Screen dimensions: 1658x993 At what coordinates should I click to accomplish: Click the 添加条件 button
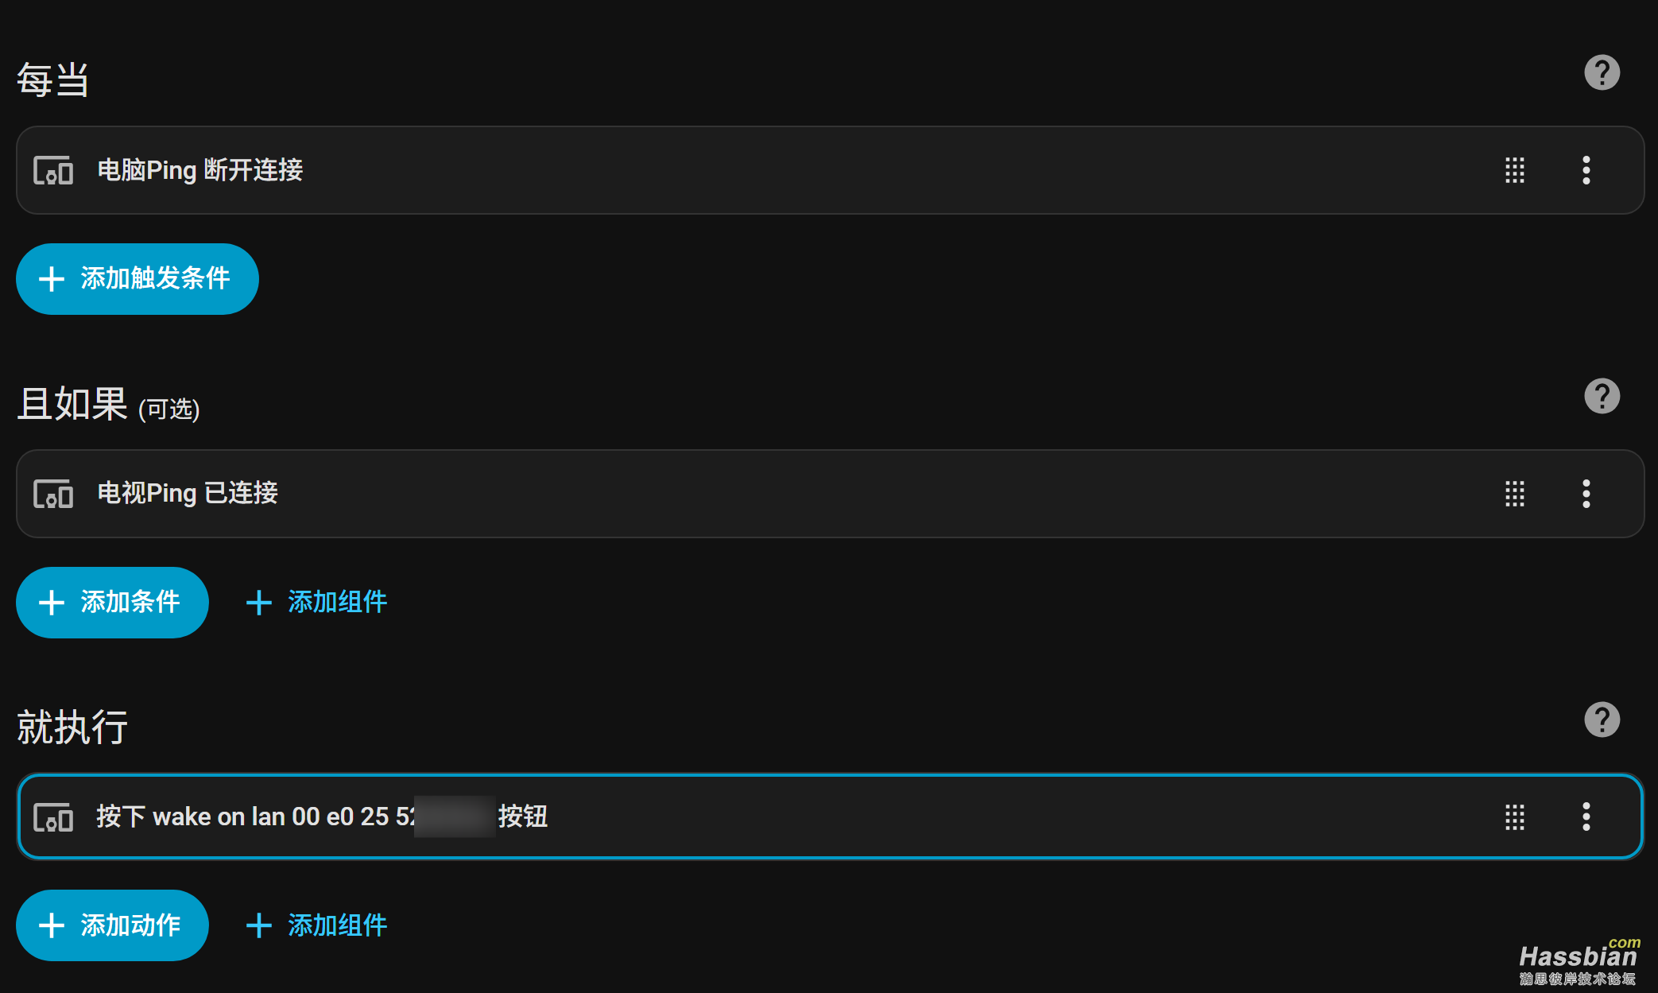tap(112, 603)
